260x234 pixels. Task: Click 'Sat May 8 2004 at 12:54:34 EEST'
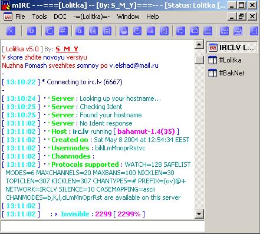[141, 140]
